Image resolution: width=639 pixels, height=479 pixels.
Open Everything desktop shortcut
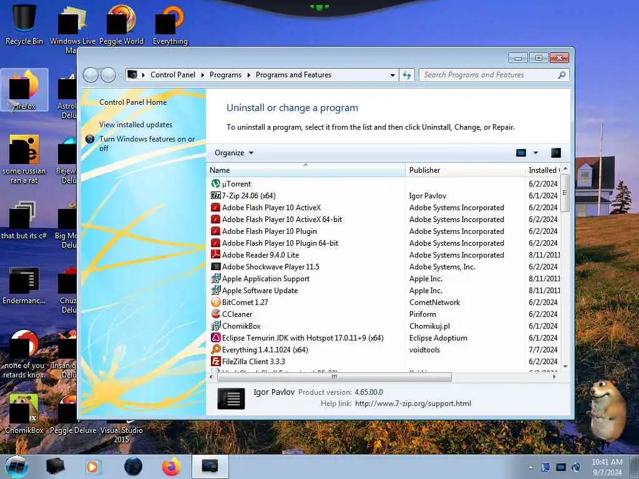tap(170, 24)
